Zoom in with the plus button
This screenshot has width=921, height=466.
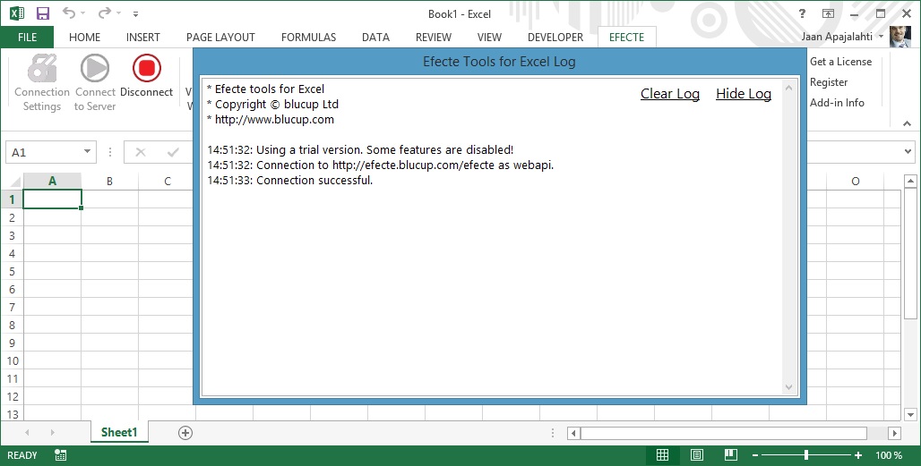point(858,455)
